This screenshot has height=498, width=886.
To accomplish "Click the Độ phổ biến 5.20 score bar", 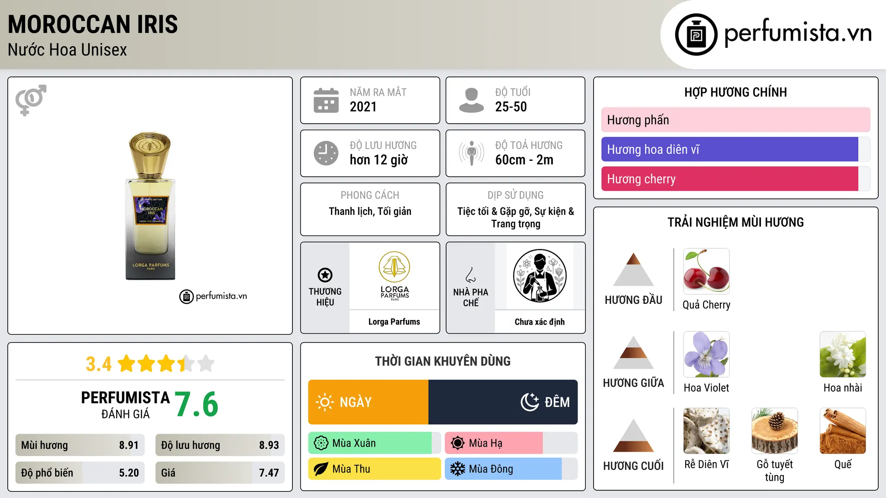I will [80, 472].
